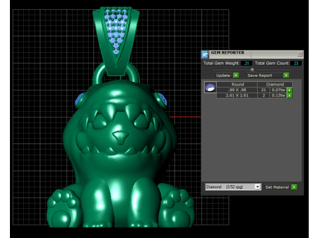Click quantity 21 cell
Image resolution: width=318 pixels, height=238 pixels.
click(x=264, y=90)
